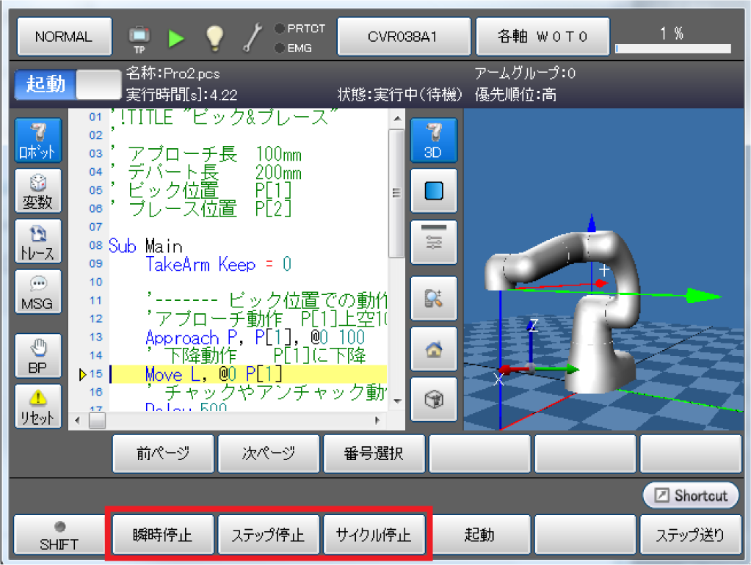The image size is (751, 565).
Task: Click the 次ページ (next page) button
Action: 269,454
